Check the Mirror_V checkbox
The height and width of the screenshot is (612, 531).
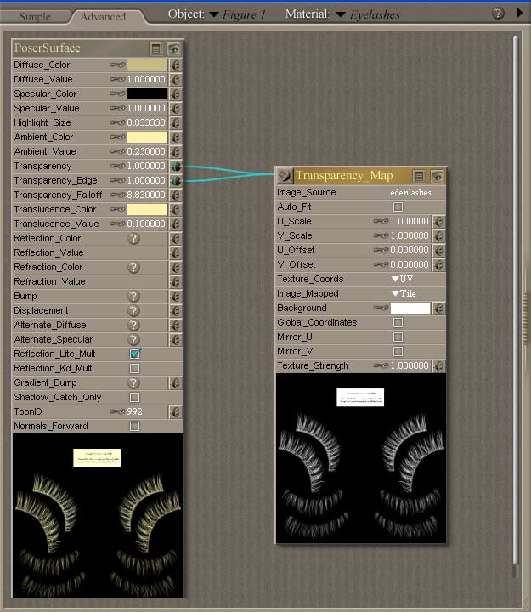398,351
